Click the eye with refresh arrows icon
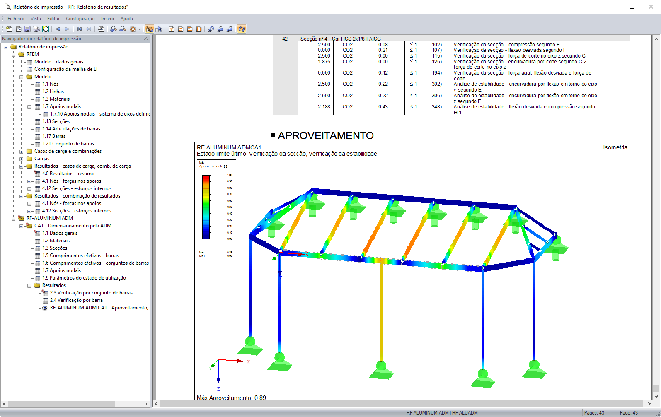 211,29
